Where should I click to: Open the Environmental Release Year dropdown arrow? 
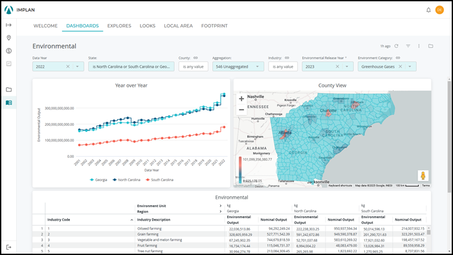(347, 67)
